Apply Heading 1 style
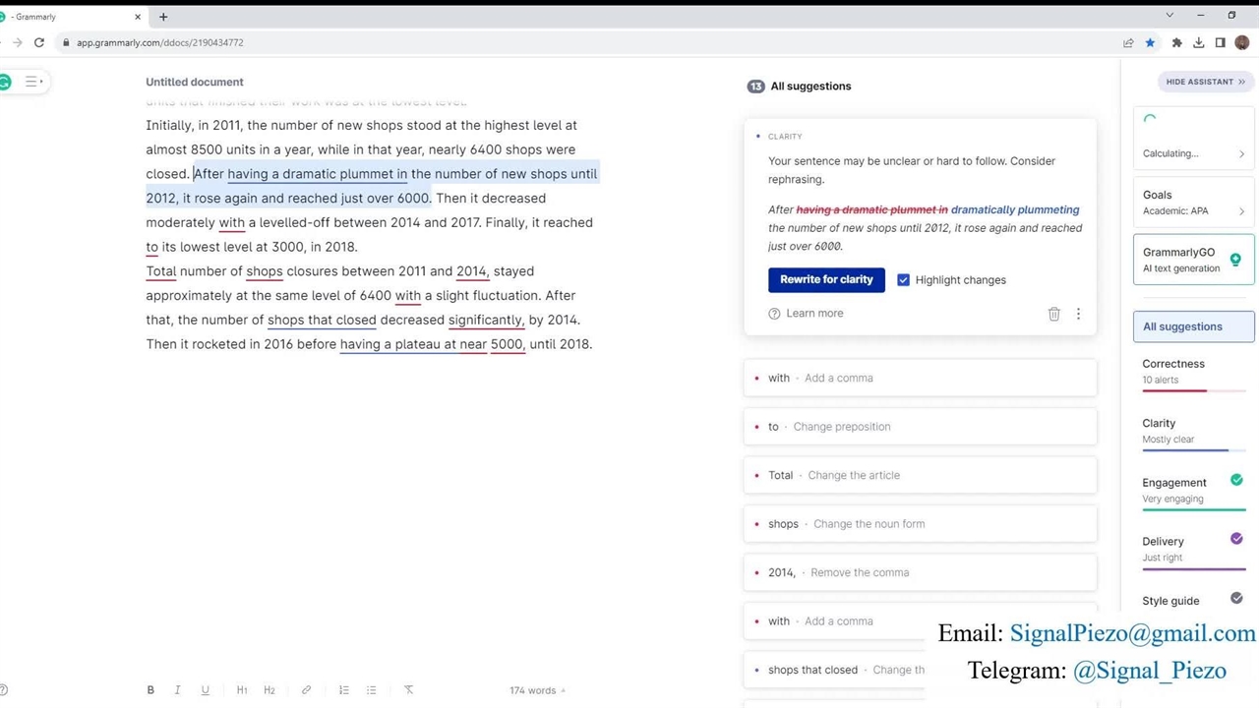Viewport: 1259px width, 708px height. 242,690
